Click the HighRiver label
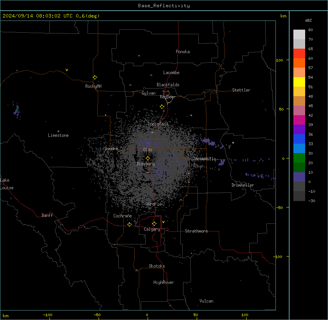Image resolution: width=328 pixels, height=320 pixels. (164, 282)
